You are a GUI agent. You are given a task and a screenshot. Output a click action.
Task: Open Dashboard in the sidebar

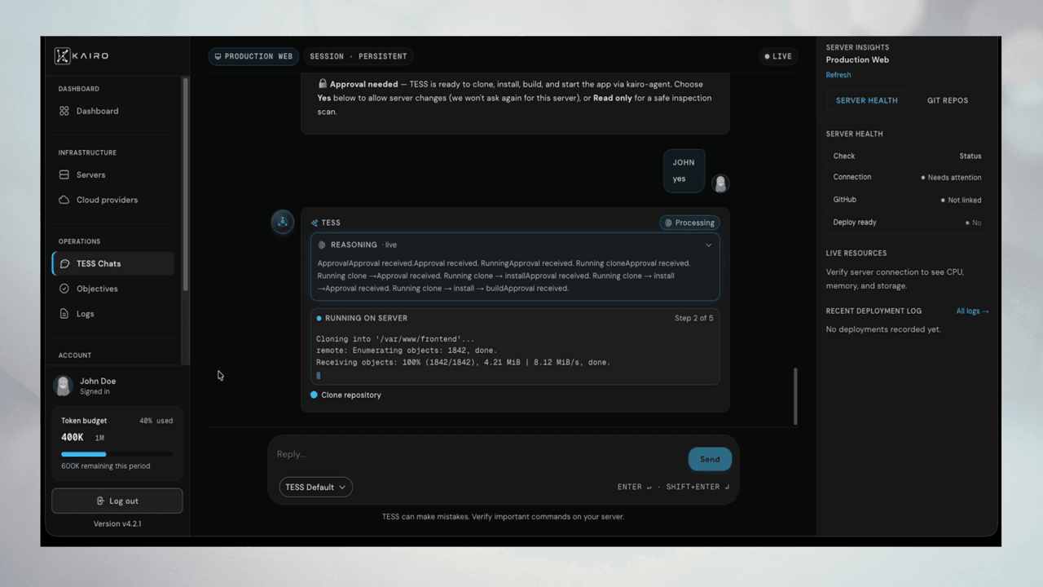(114, 111)
